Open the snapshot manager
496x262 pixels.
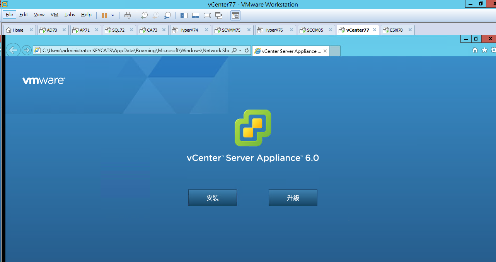(x=167, y=15)
